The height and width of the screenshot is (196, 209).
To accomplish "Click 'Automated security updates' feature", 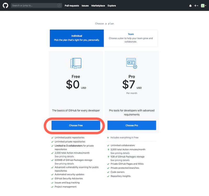I will click(x=69, y=174).
